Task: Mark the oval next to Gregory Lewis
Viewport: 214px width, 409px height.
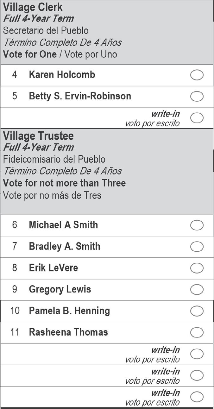Action: coord(197,289)
